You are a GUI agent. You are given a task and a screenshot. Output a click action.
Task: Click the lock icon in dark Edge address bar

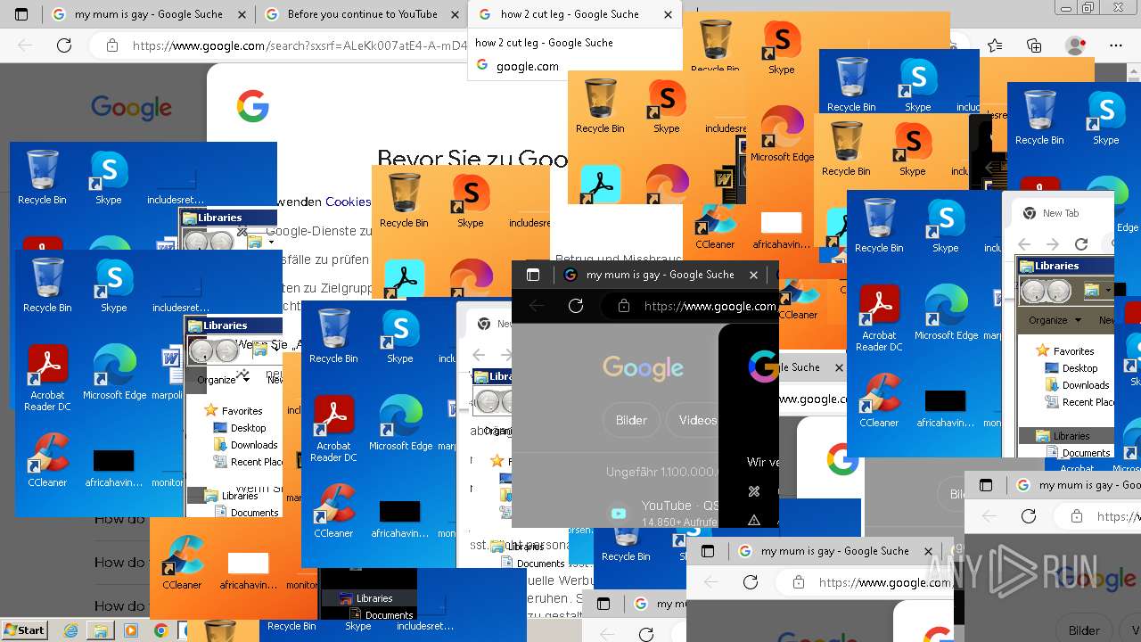624,306
